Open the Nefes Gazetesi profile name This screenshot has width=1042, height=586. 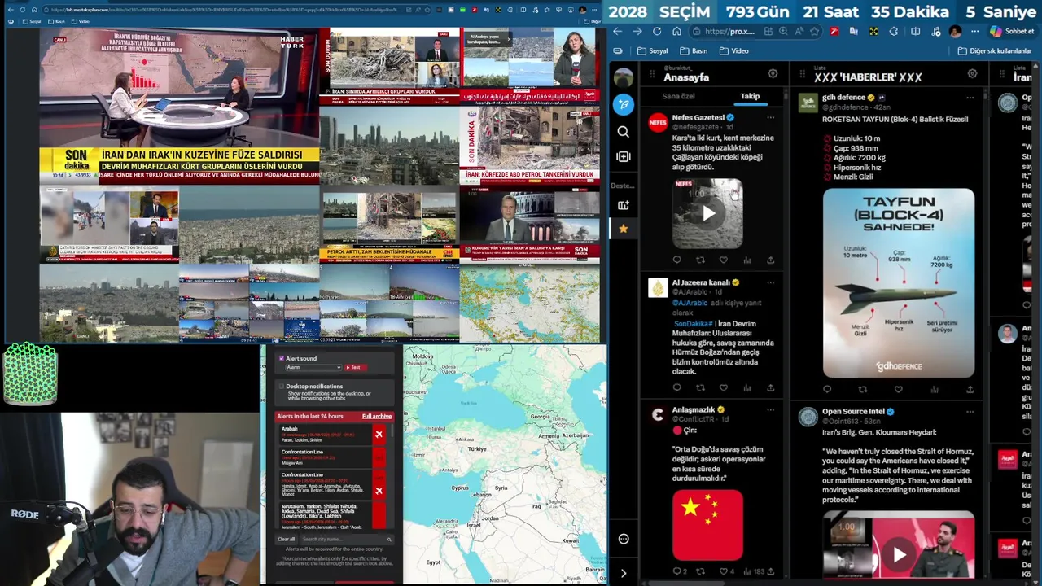coord(698,117)
